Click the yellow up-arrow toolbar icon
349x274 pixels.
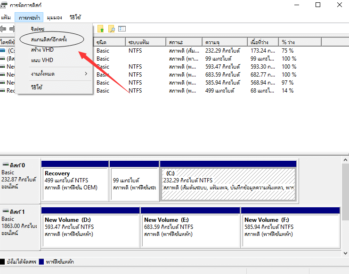click(101, 29)
